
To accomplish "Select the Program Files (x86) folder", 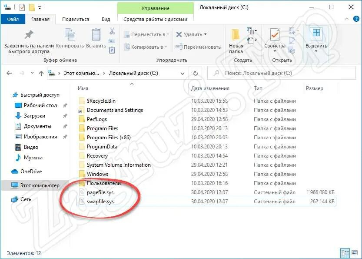I will tap(109, 138).
